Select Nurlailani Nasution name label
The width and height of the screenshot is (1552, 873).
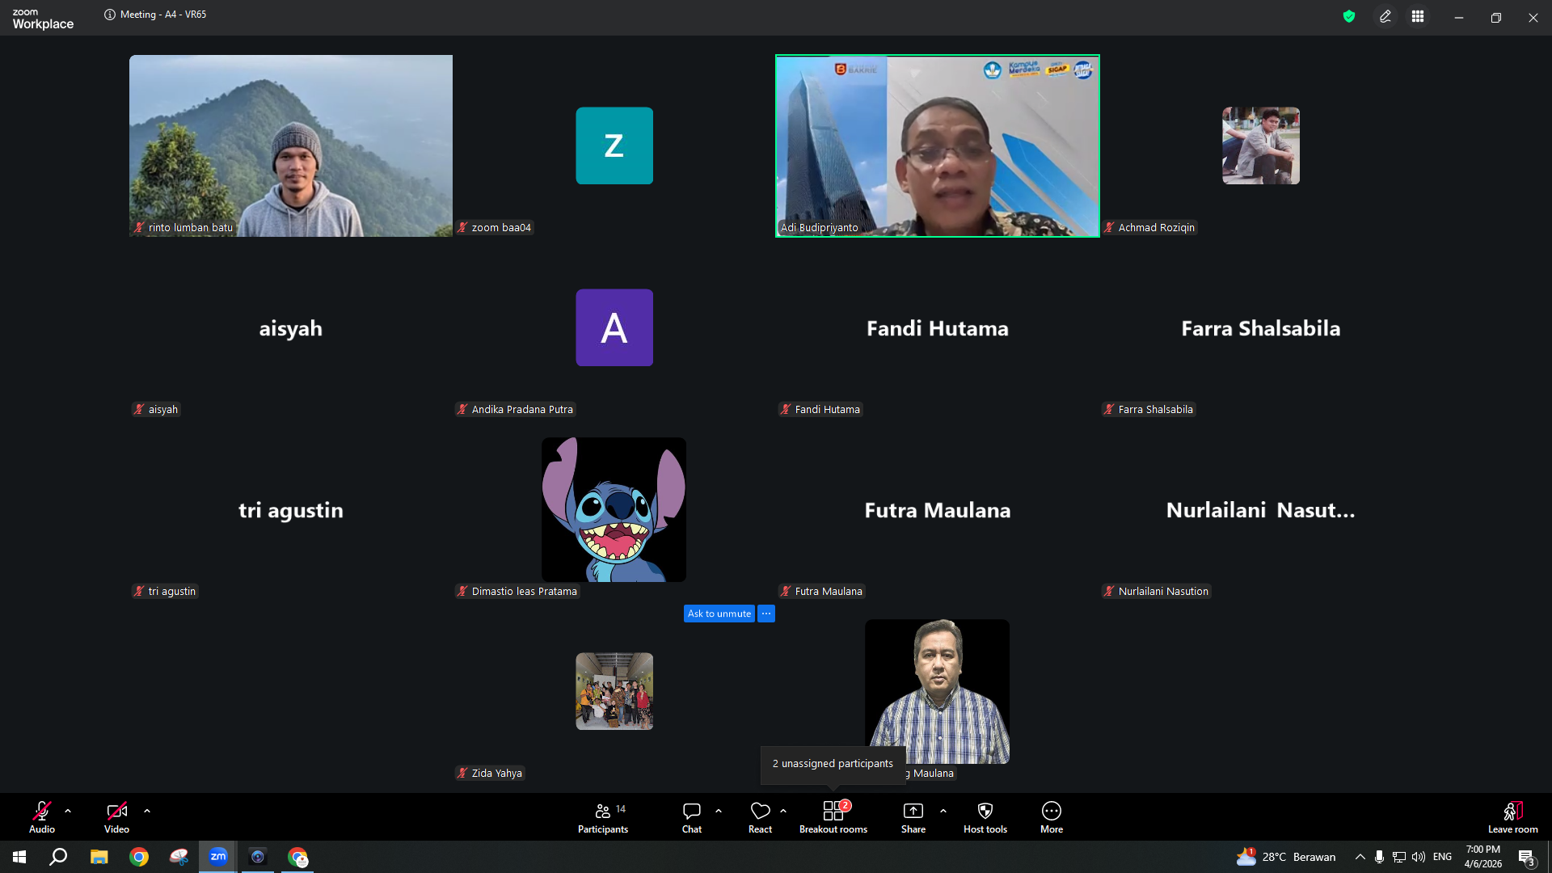coord(1157,592)
